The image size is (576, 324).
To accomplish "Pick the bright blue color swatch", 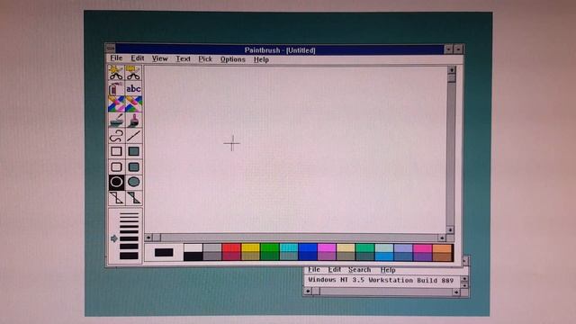I will coord(308,248).
